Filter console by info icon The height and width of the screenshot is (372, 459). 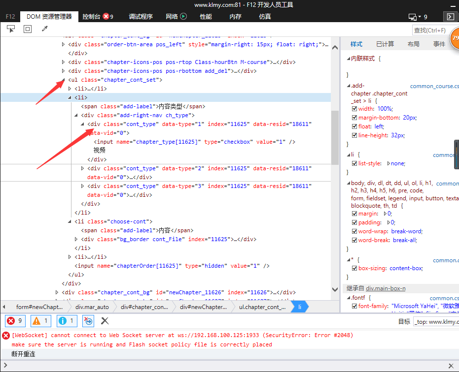click(x=67, y=321)
